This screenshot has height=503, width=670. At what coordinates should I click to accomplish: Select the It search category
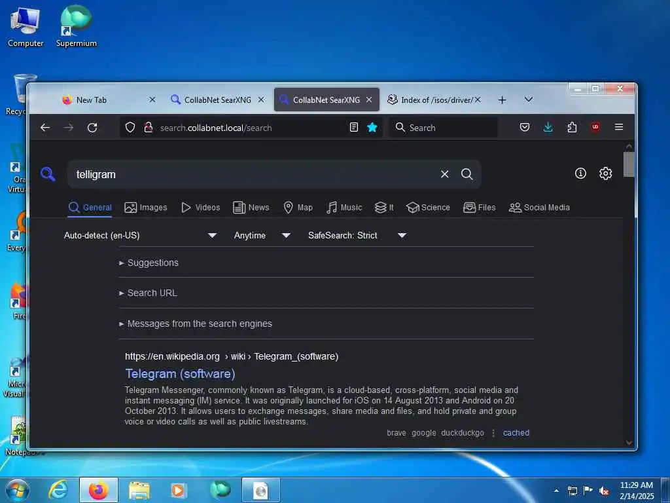(383, 208)
